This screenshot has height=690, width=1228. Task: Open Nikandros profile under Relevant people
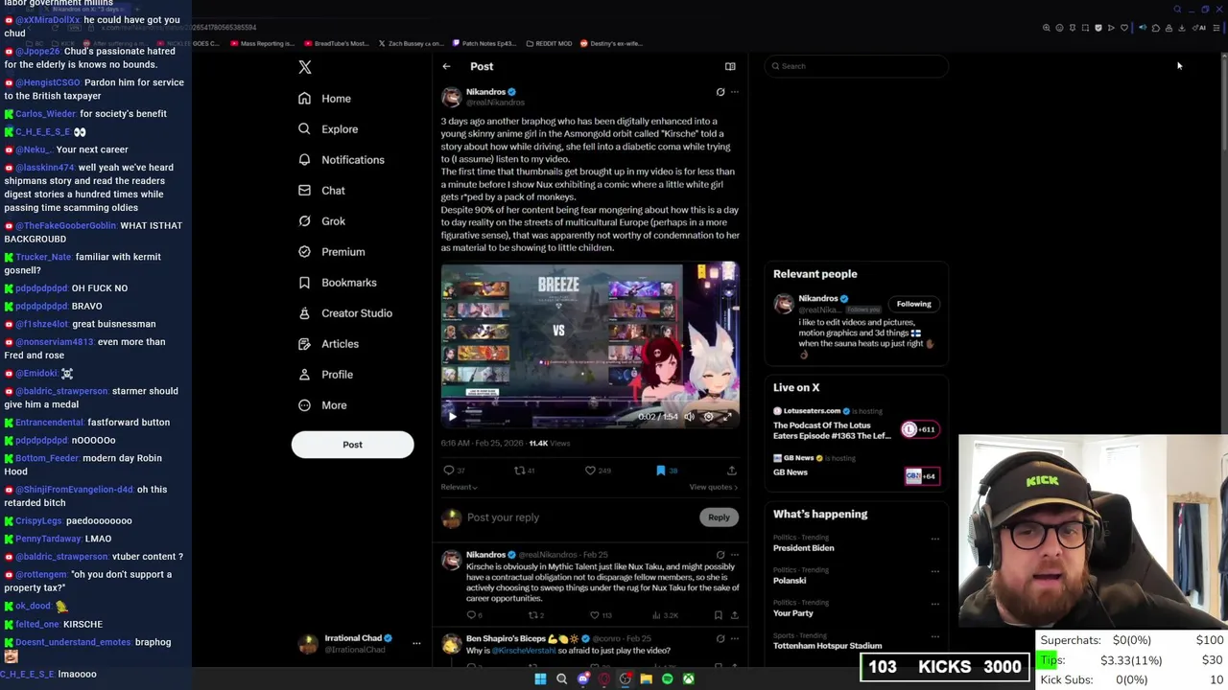pos(818,299)
